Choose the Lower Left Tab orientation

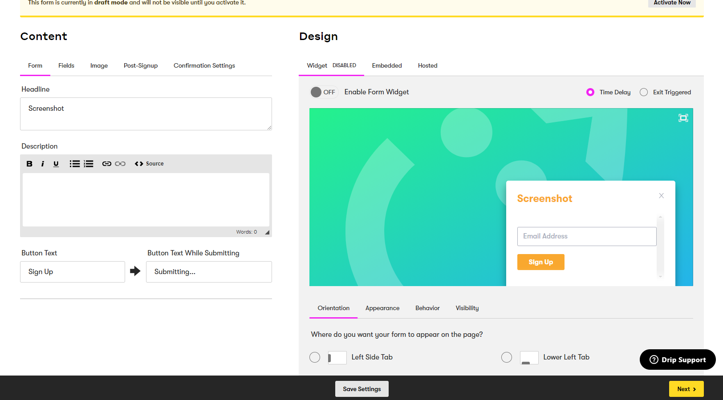(x=507, y=357)
